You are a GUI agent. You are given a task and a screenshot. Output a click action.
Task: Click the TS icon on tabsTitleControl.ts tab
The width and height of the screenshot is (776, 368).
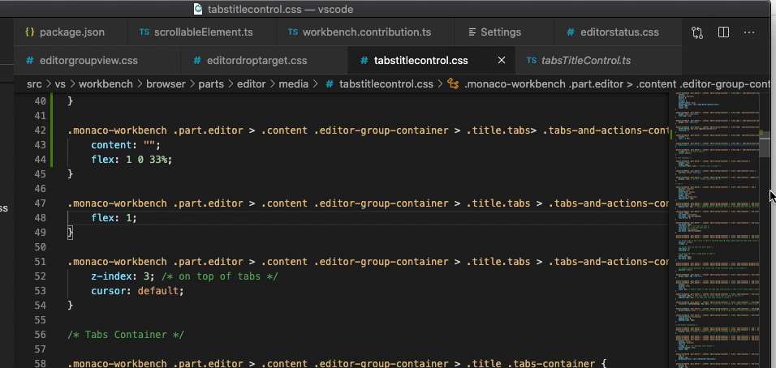point(531,60)
